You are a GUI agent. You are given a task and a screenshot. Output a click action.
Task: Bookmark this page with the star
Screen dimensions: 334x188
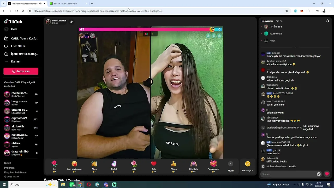[287, 11]
